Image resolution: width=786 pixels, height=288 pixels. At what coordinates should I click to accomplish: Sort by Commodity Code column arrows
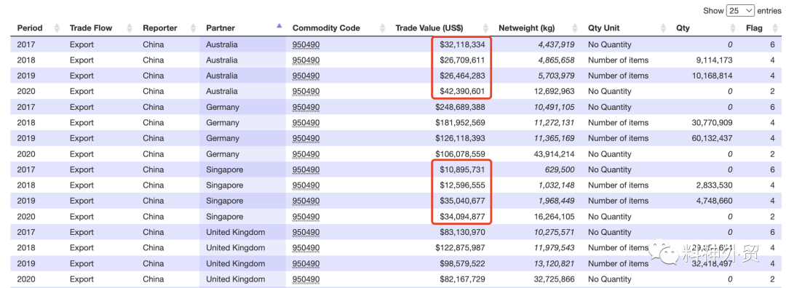(x=383, y=28)
